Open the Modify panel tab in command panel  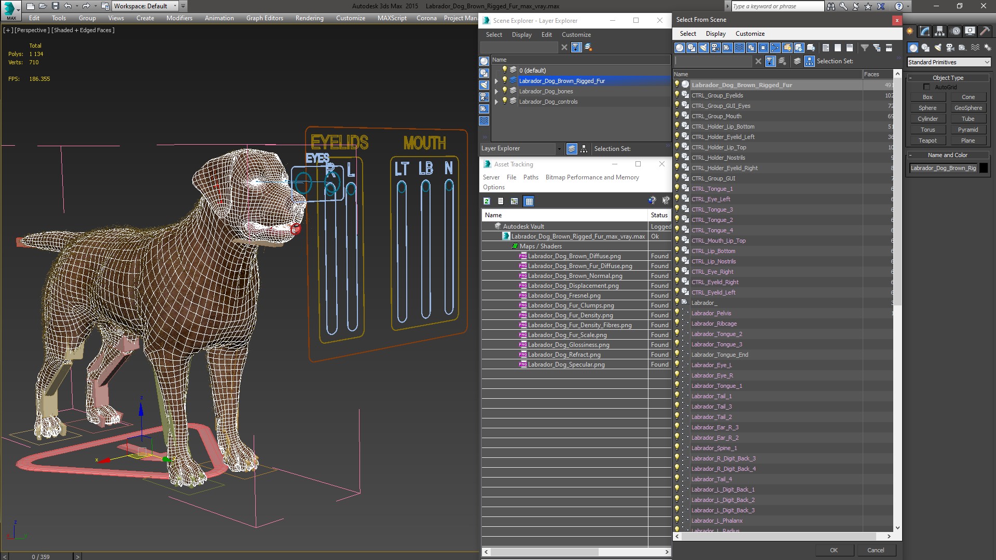click(925, 32)
